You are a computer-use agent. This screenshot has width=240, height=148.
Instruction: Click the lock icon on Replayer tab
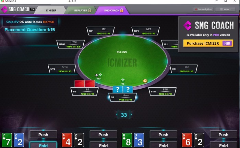89,10
